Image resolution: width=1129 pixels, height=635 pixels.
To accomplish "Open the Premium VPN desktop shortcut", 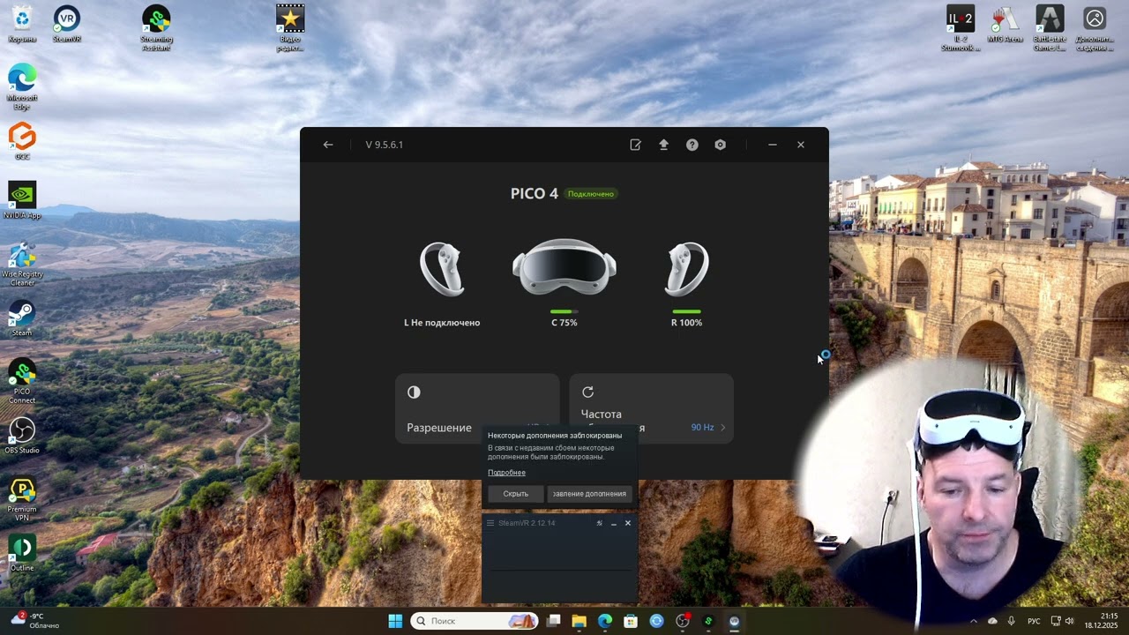I will 22,499.
